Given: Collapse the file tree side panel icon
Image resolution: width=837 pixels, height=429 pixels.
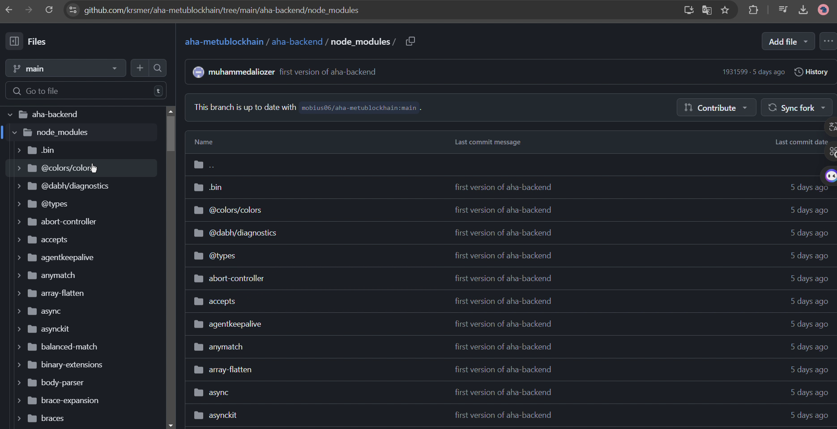Looking at the screenshot, I should click(x=14, y=42).
